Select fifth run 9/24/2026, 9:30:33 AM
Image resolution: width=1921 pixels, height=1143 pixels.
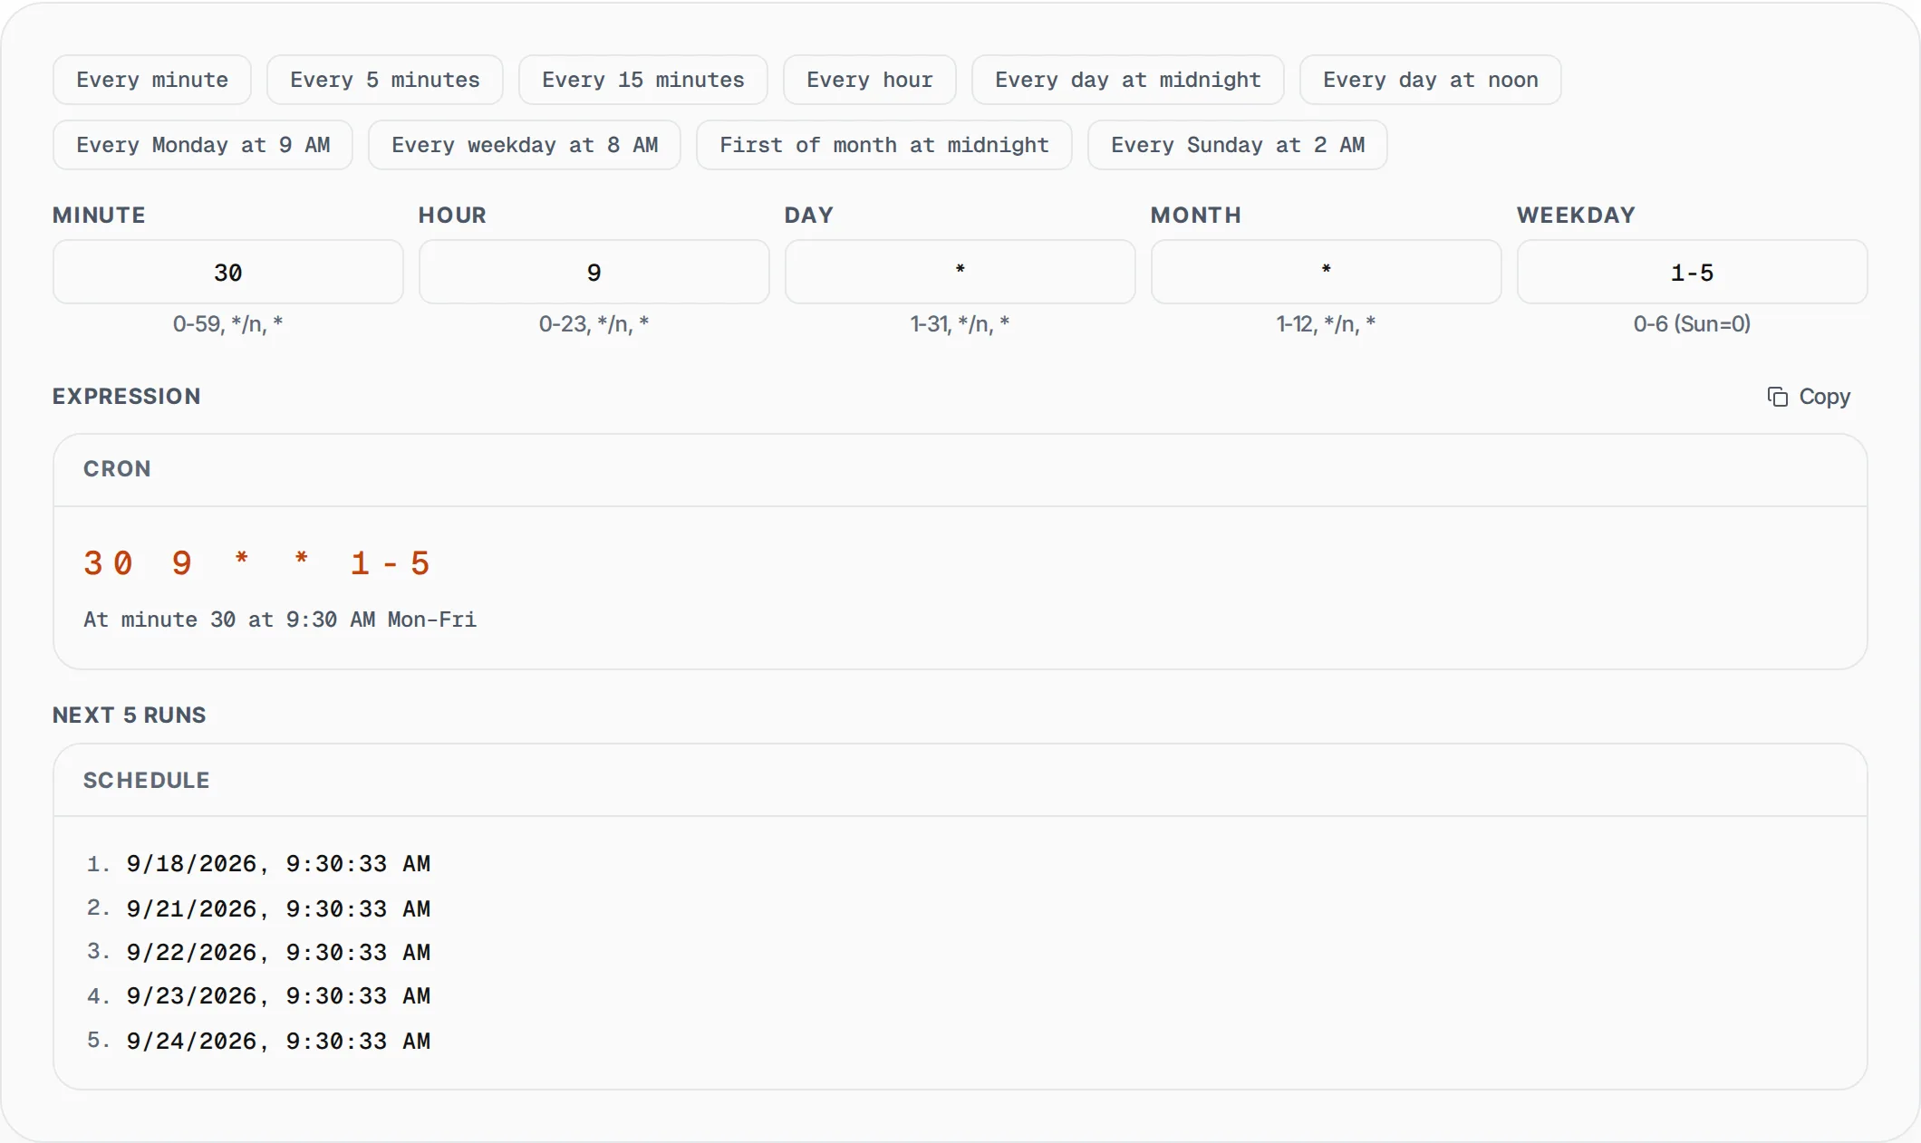(x=278, y=1041)
